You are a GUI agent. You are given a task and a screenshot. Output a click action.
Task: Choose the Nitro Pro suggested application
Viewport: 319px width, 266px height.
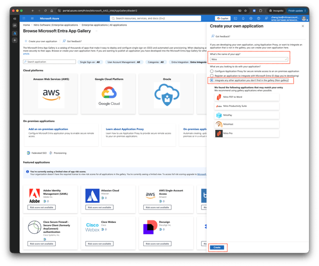247,133
